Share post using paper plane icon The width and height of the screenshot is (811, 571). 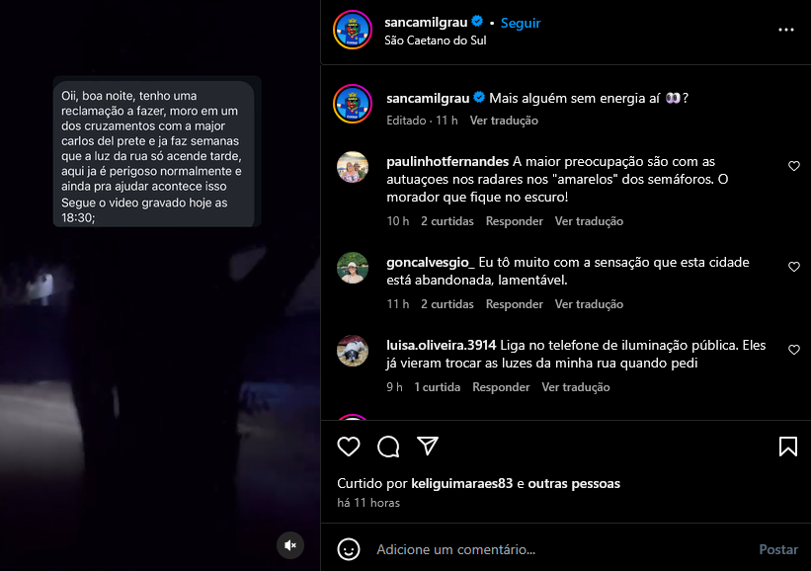(x=428, y=446)
